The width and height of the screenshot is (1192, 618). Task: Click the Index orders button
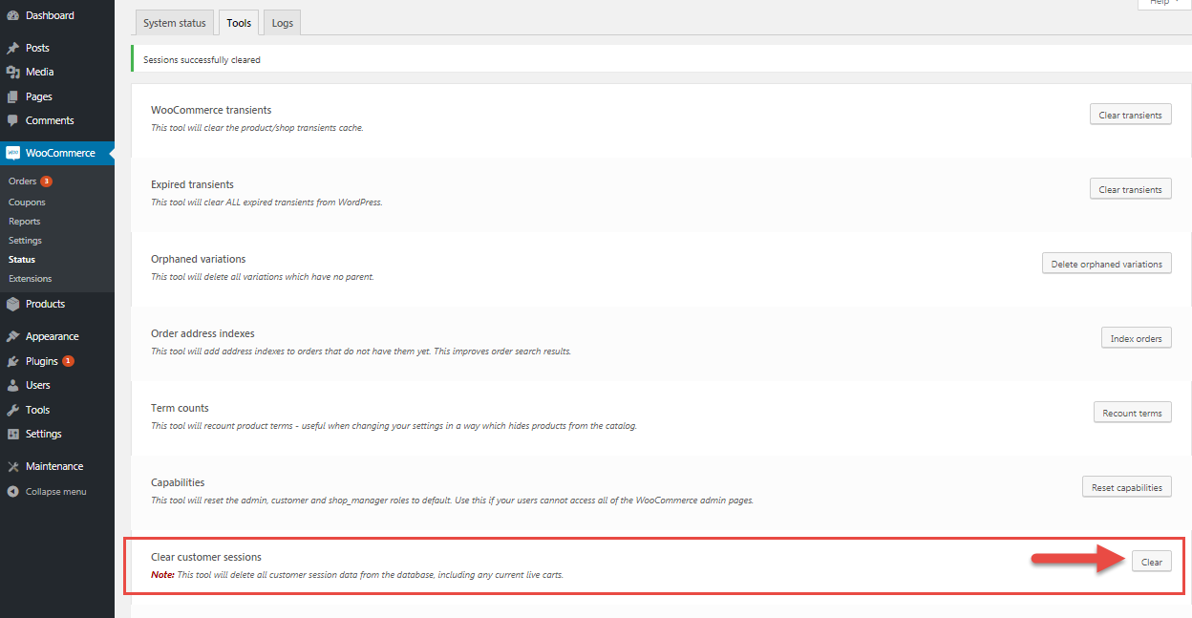point(1137,338)
